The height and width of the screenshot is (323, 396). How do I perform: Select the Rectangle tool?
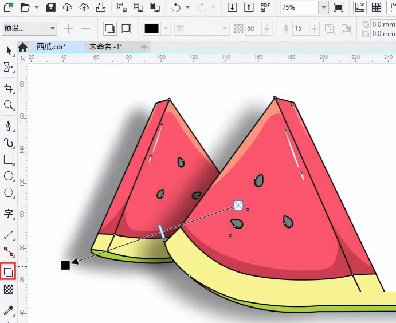click(9, 159)
